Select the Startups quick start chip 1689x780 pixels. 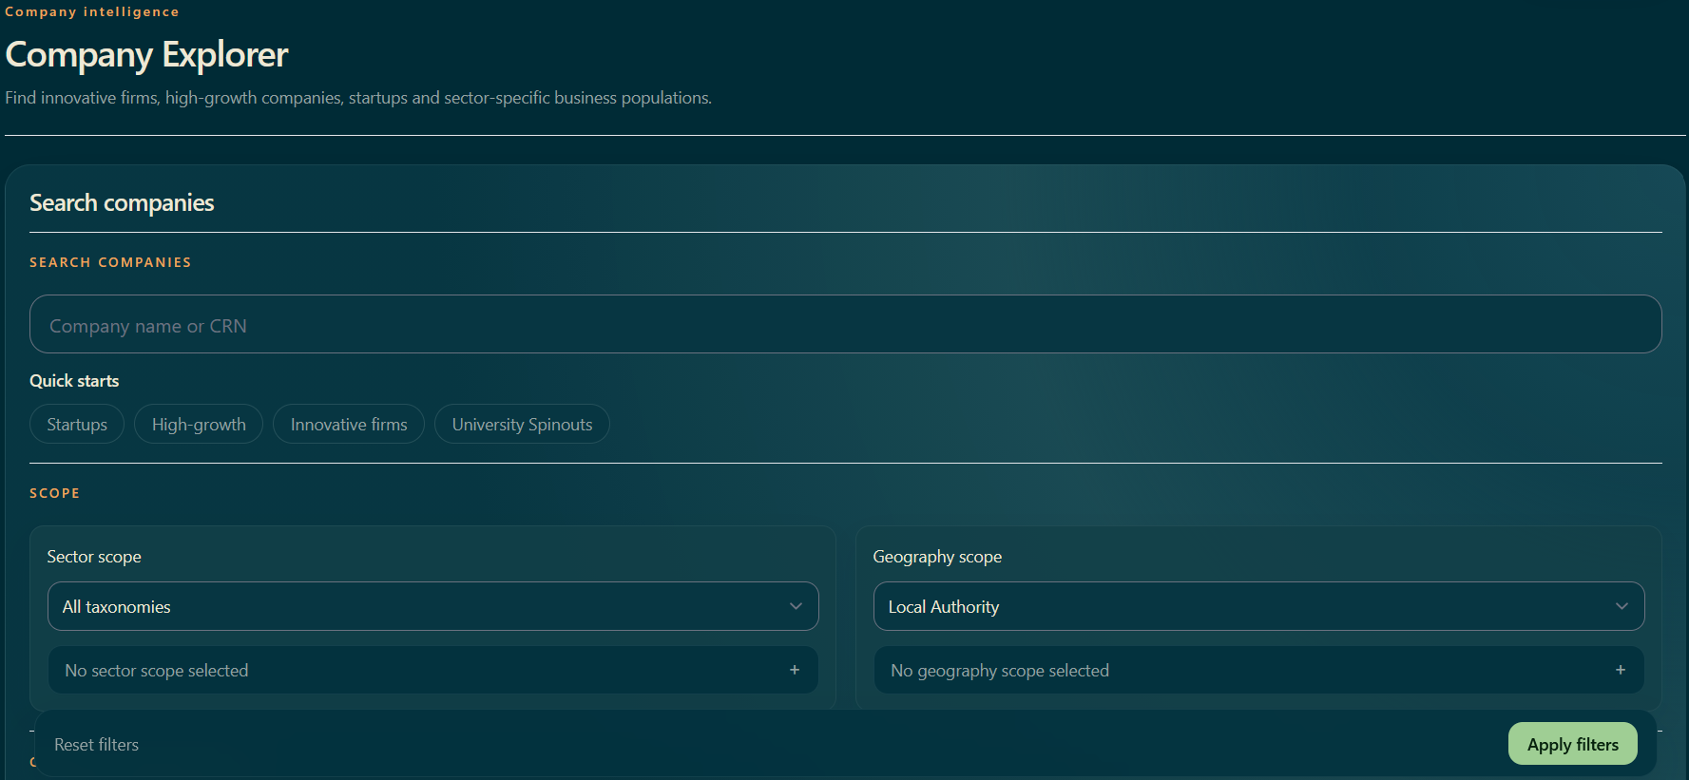point(77,424)
